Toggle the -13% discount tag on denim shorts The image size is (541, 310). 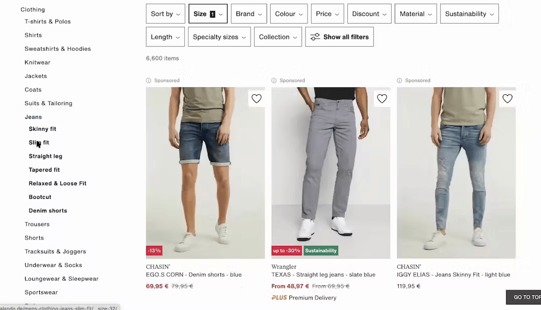pos(154,250)
